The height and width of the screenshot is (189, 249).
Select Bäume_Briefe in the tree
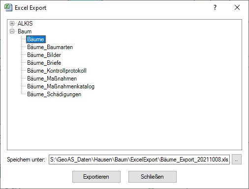[44, 63]
